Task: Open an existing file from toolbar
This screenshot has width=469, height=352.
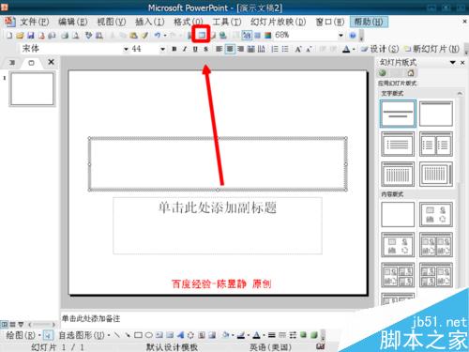Action: [20, 36]
